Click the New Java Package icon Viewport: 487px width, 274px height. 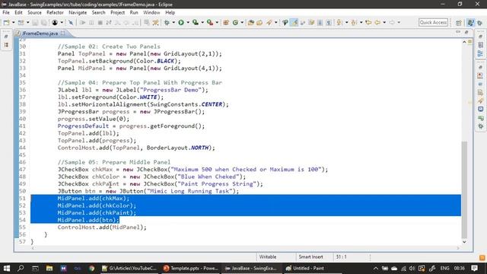[x=226, y=22]
